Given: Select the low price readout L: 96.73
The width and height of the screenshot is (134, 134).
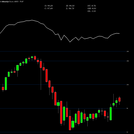Looking at the screenshot, I should coord(70,9).
